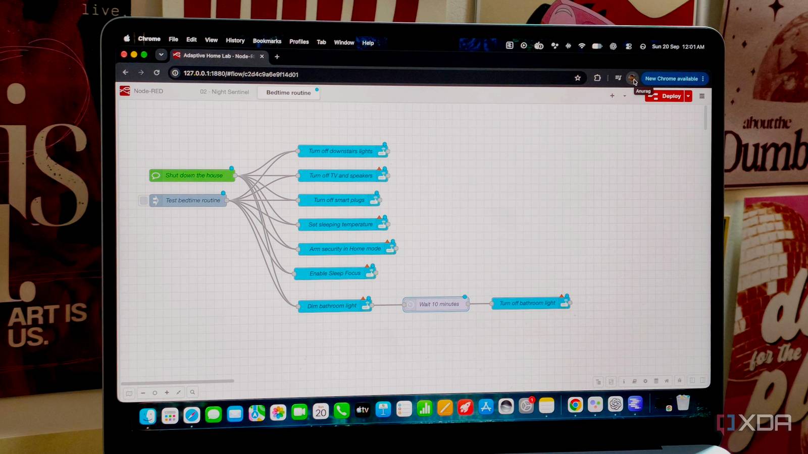
Task: Click the horizontal workspace scrollbar
Action: click(177, 381)
